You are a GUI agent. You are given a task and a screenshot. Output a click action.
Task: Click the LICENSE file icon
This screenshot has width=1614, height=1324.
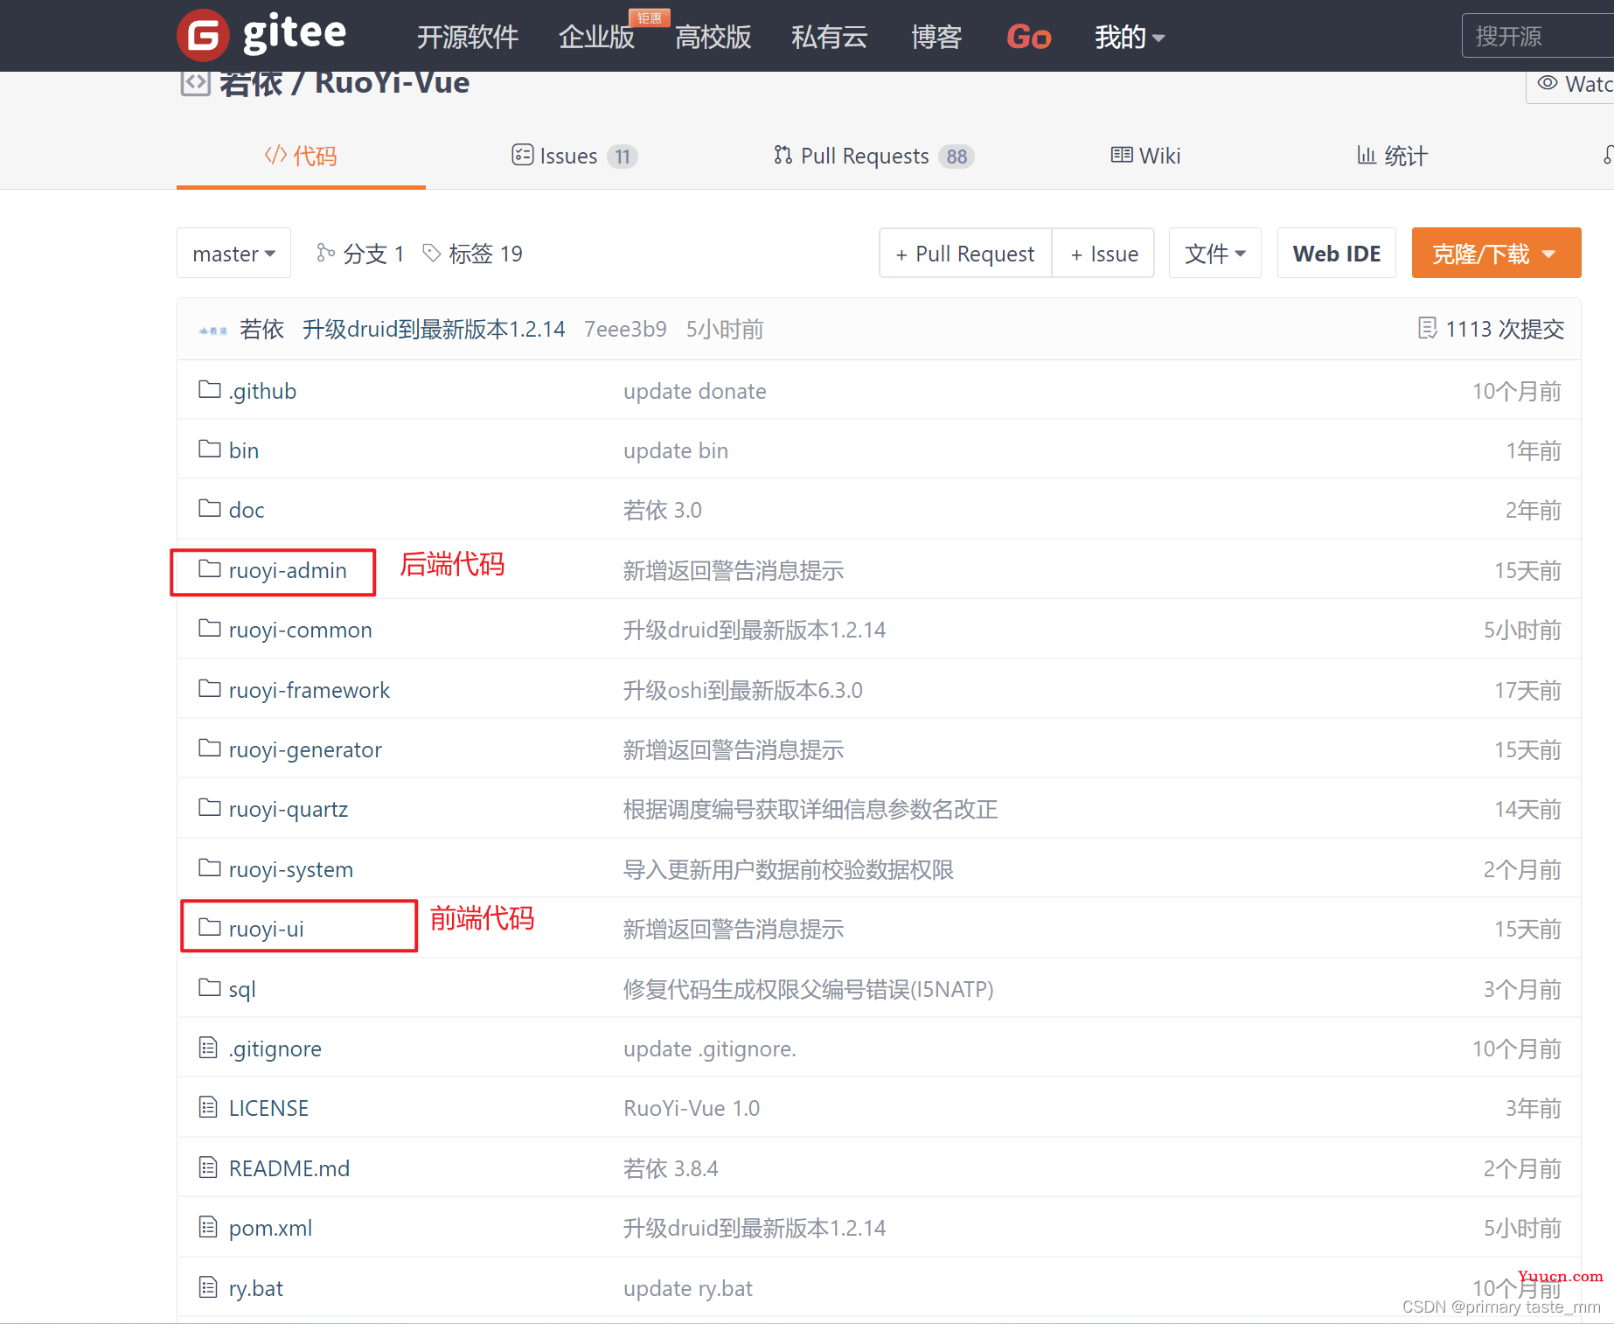[208, 1107]
